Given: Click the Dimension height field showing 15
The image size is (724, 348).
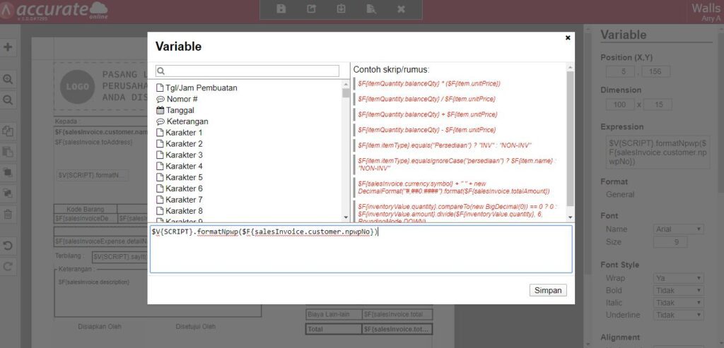Looking at the screenshot, I should pyautogui.click(x=658, y=104).
